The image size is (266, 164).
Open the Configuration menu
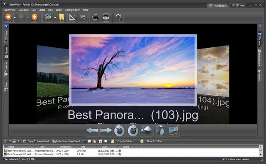(x=72, y=10)
